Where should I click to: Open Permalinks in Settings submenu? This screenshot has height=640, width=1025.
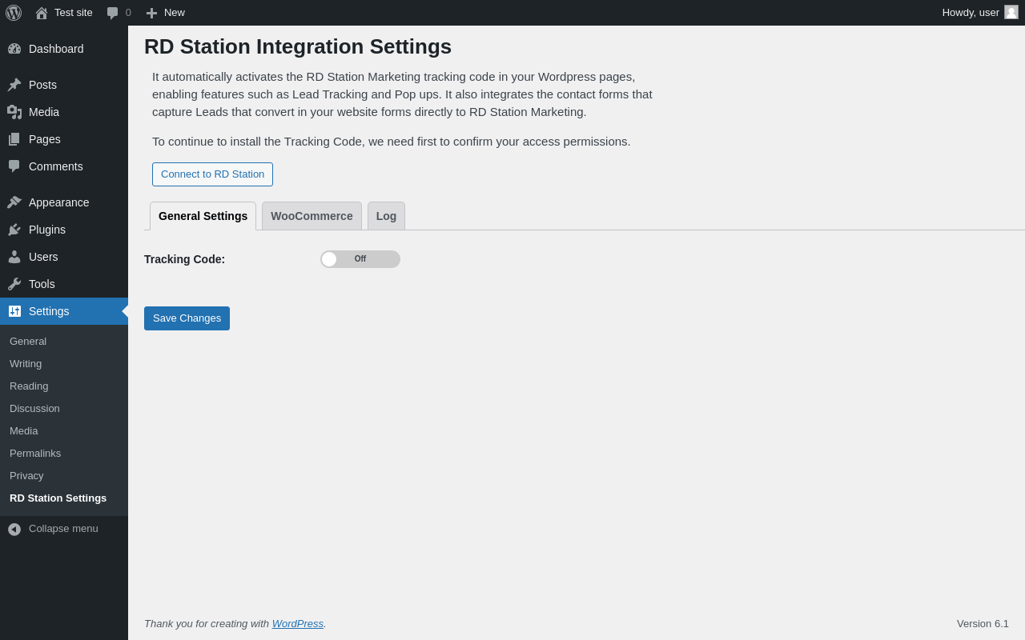point(35,454)
